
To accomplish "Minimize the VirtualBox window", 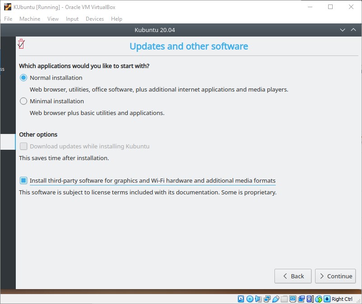I will pos(310,7).
